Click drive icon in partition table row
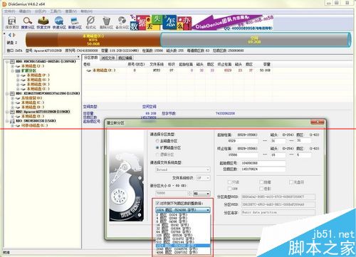The width and height of the screenshot is (356, 257). (x=89, y=70)
